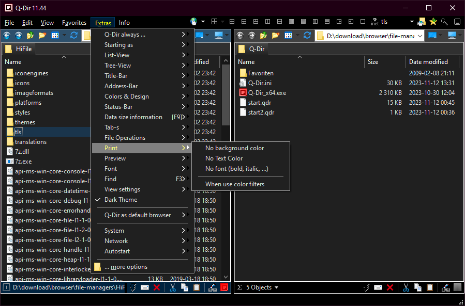Image resolution: width=465 pixels, height=306 pixels.
Task: Click the red X Delete icon in left pane
Action: (157, 287)
